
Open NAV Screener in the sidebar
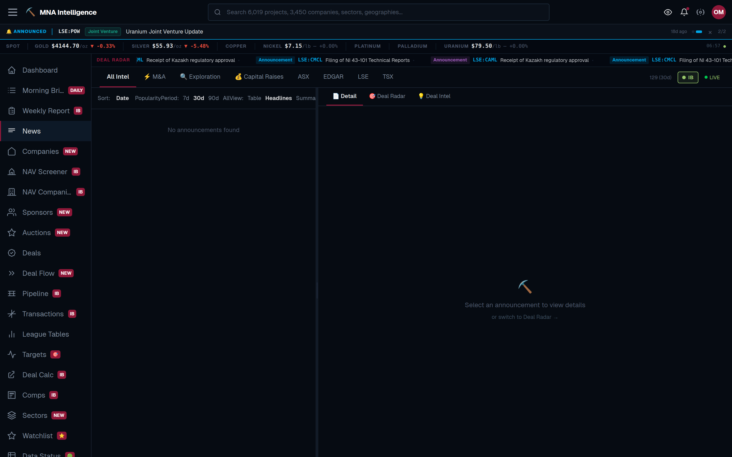coord(46,172)
